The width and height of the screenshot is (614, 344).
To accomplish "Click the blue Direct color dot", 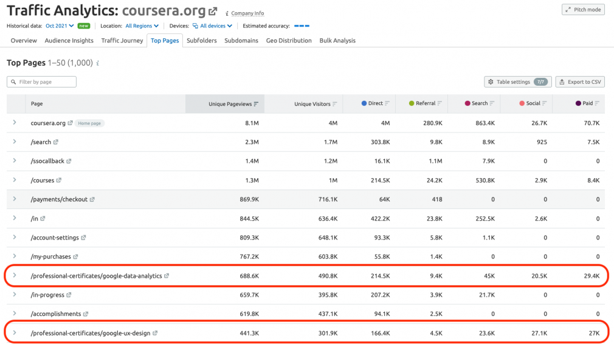I will click(x=364, y=103).
